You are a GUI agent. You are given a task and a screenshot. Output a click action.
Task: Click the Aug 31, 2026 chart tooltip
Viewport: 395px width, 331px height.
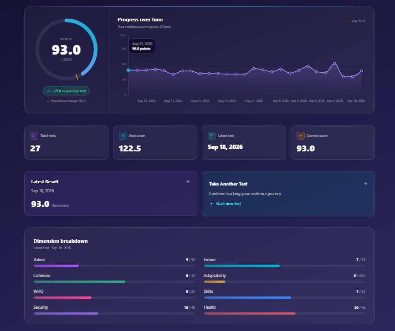(x=142, y=46)
